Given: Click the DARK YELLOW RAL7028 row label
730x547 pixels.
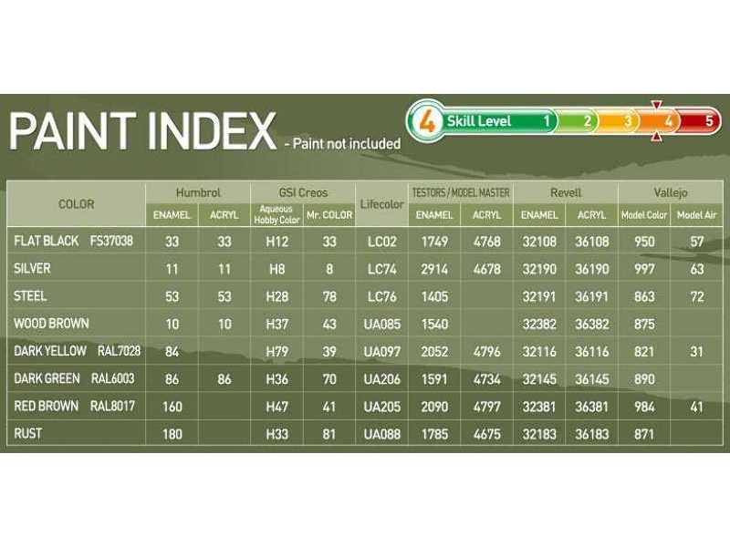Looking at the screenshot, I should tap(77, 351).
